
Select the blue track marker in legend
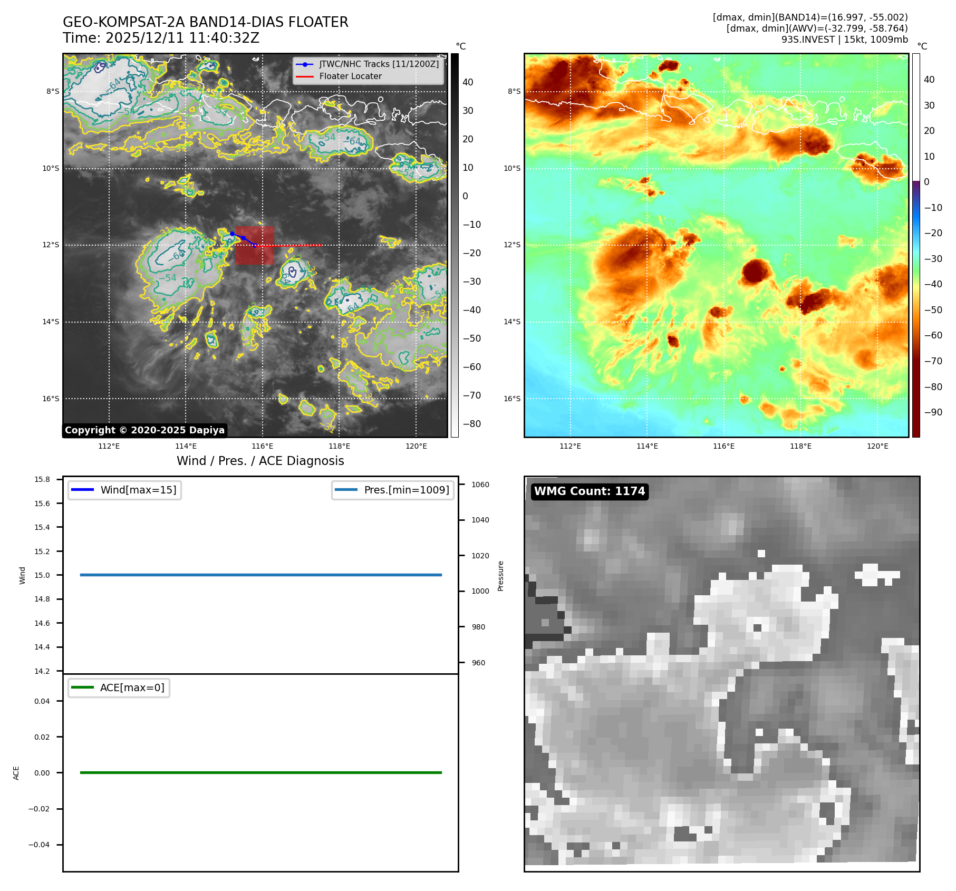(305, 64)
